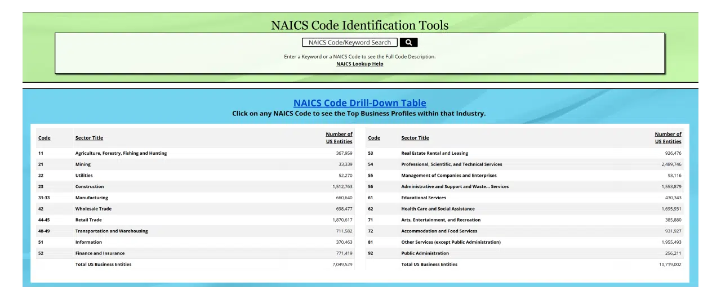Focus the NAICS Code/Keyword Search field
This screenshot has height=300, width=721.
coord(350,42)
